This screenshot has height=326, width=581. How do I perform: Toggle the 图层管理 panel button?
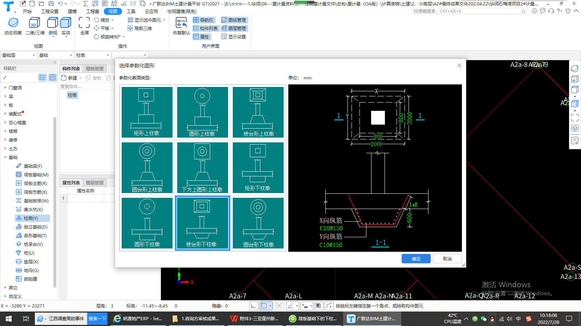point(234,28)
